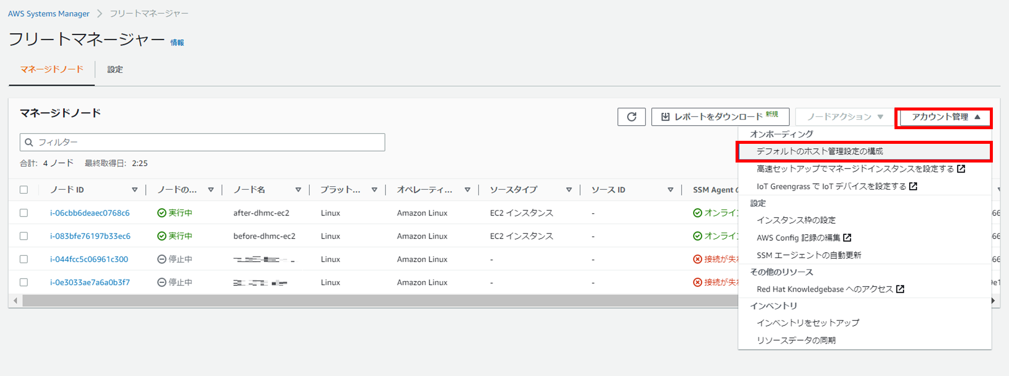Sort by プラット... column arrow
The width and height of the screenshot is (1009, 376).
pos(374,190)
